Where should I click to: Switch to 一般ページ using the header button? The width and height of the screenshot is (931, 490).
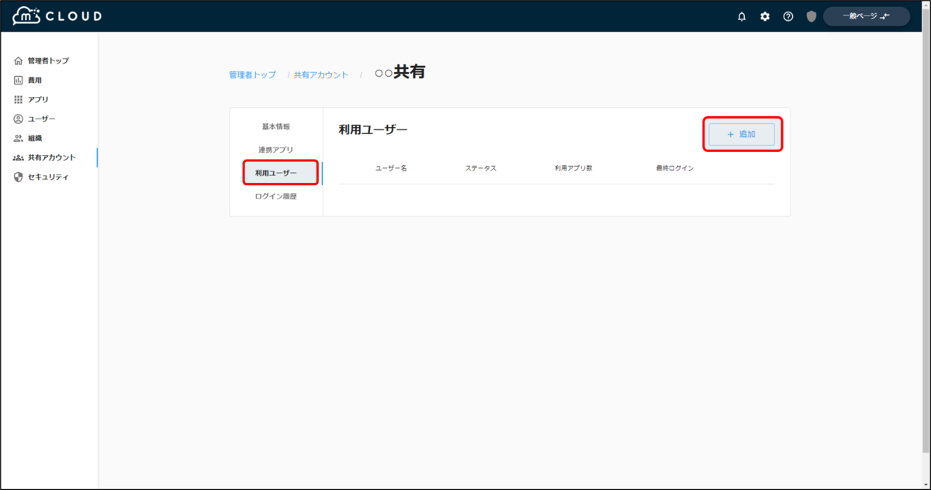[867, 16]
